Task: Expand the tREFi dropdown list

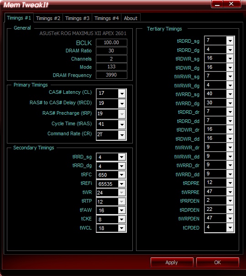Action: pyautogui.click(x=122, y=184)
